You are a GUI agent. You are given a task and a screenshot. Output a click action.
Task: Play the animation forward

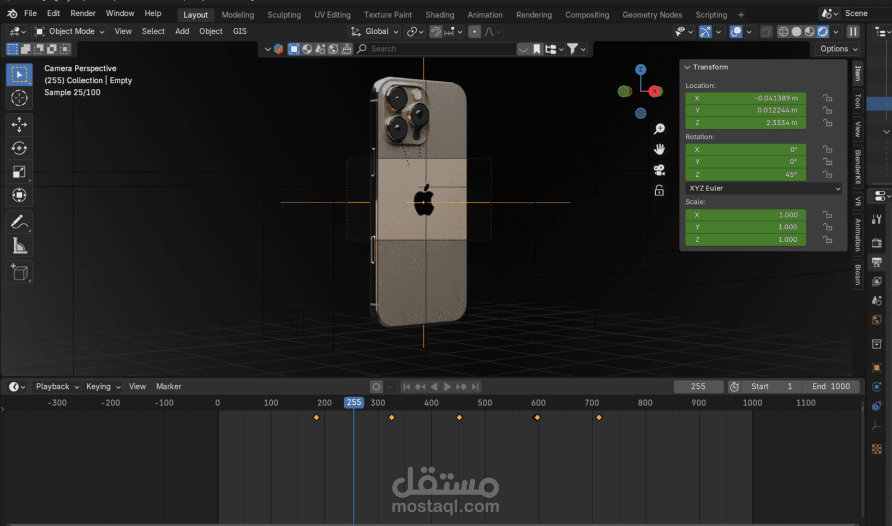[447, 386]
